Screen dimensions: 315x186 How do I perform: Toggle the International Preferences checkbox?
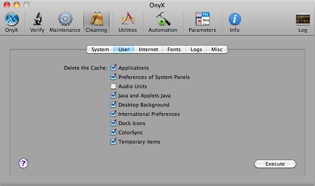[x=113, y=114]
